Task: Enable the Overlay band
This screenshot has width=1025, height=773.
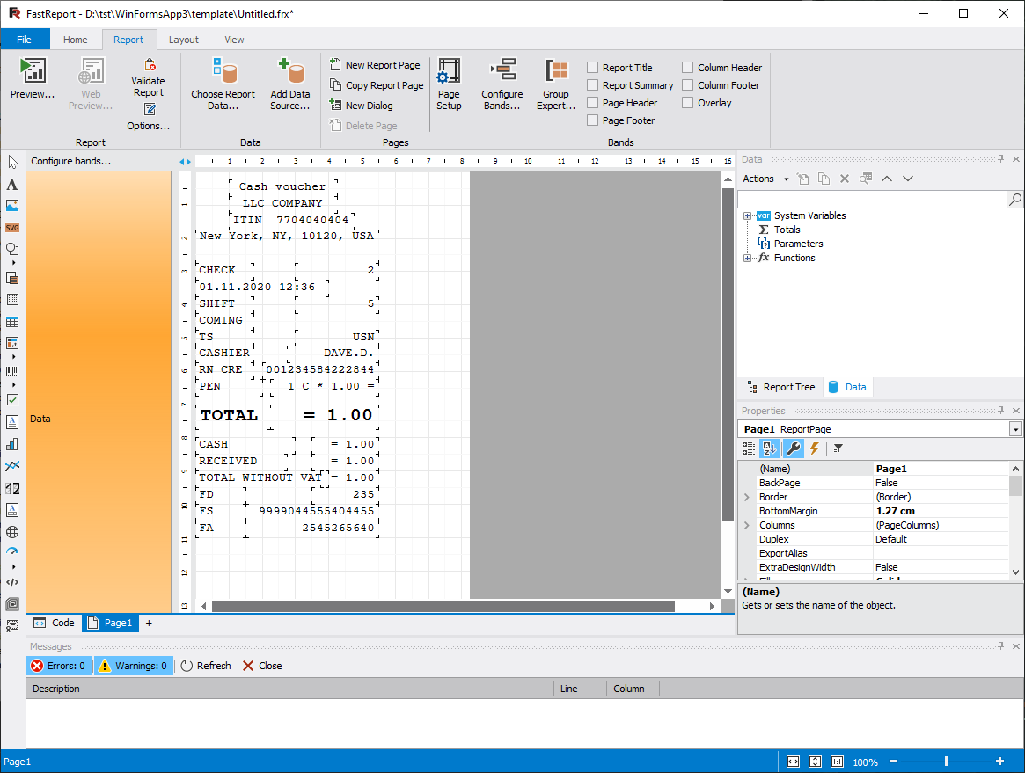Action: (x=688, y=103)
